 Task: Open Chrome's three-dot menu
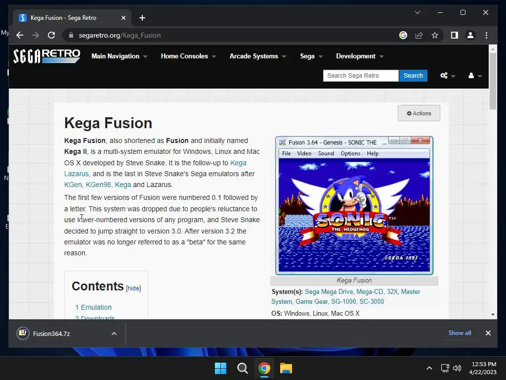(x=486, y=35)
